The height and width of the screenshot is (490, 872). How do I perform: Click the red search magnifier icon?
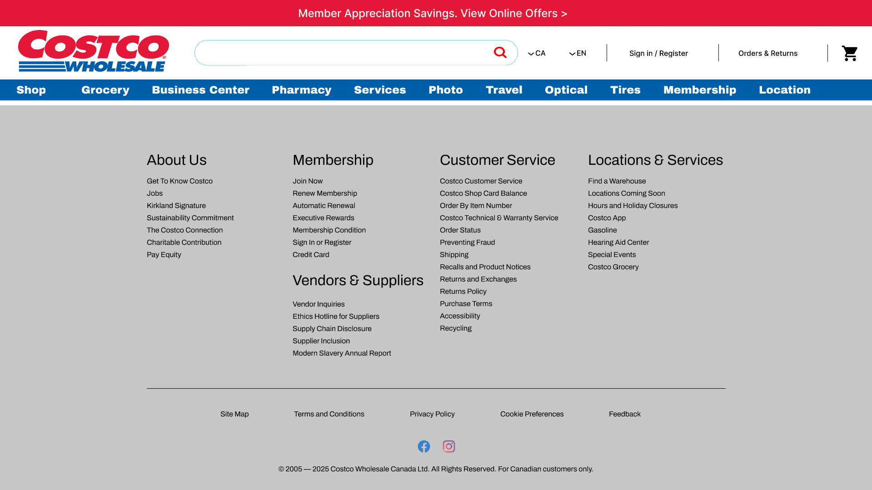click(500, 53)
